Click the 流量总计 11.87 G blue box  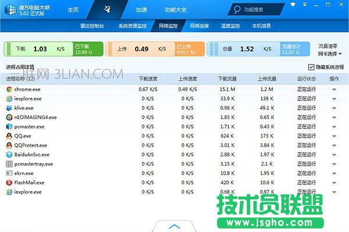pos(295,49)
